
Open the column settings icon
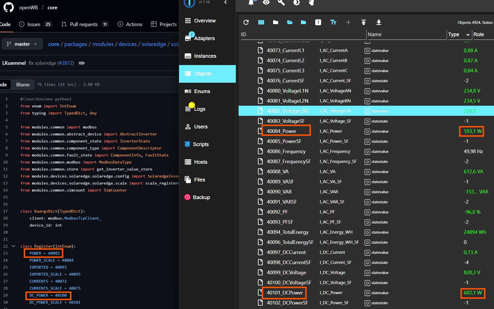(261, 22)
